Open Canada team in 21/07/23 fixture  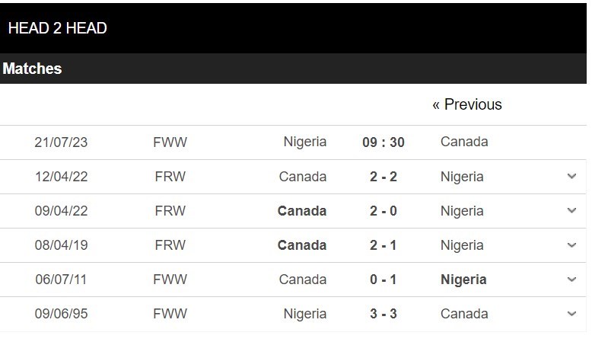(x=464, y=142)
